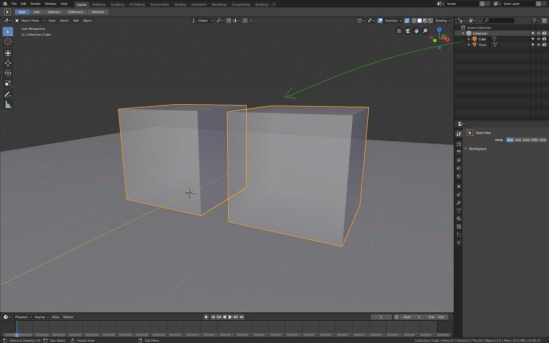Enable the Toggle X-Ray icon in the header
549x343 pixels.
(x=407, y=21)
